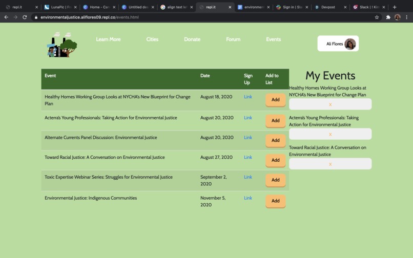Click Toxic Expertise Webinar Series title
The image size is (413, 258).
(109, 177)
